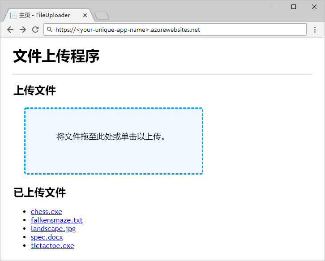This screenshot has height=261, width=325.
Task: Open the falkensmaze.txt file link
Action: coord(57,220)
